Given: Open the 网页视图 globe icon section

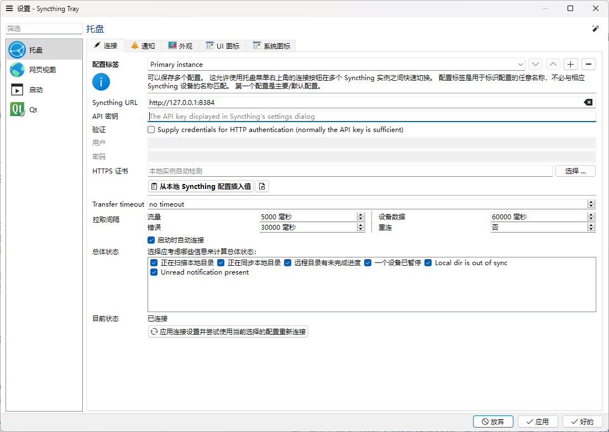Looking at the screenshot, I should 18,70.
